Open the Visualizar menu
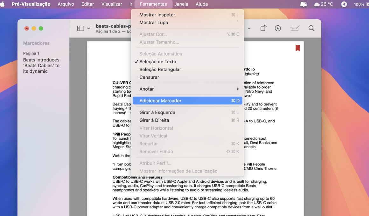The width and height of the screenshot is (369, 216). [x=112, y=4]
